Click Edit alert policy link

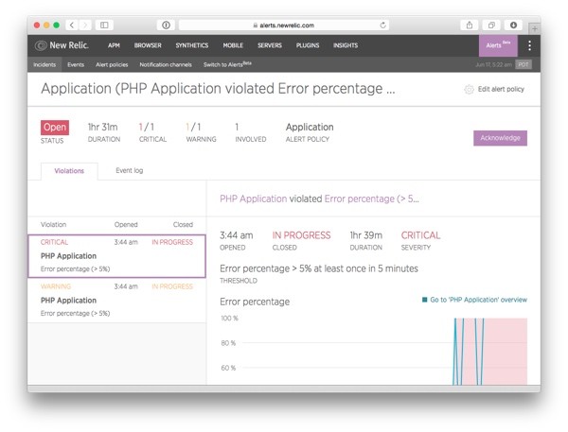pyautogui.click(x=501, y=89)
